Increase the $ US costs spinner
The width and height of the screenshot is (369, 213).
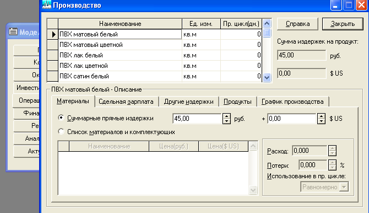tap(321, 116)
